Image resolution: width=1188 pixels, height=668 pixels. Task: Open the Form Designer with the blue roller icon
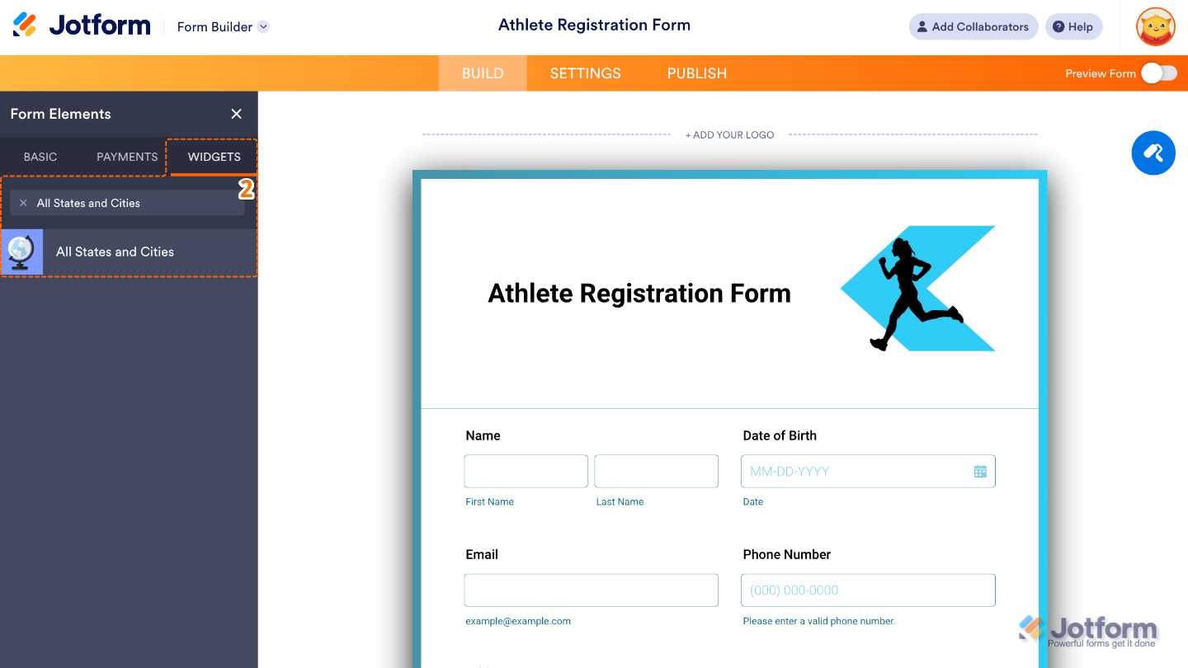1153,153
